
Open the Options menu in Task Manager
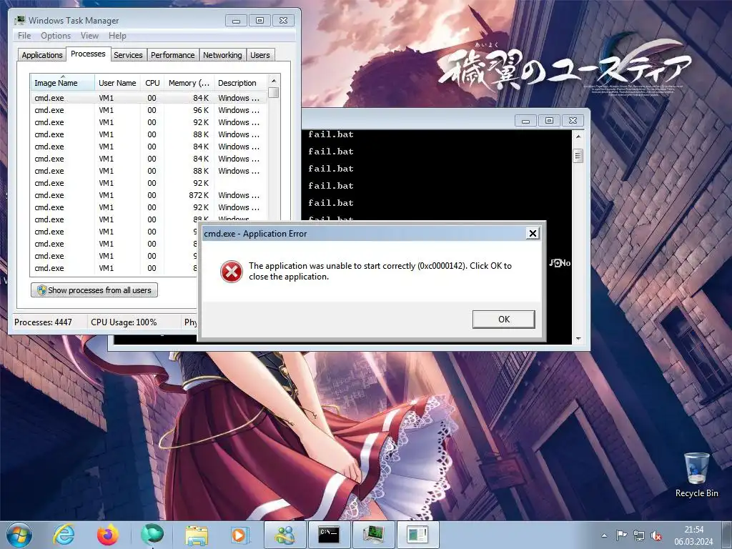coord(56,36)
